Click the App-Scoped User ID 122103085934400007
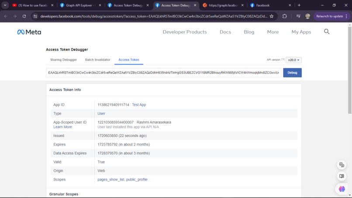This screenshot has width=352, height=198. tap(116, 122)
